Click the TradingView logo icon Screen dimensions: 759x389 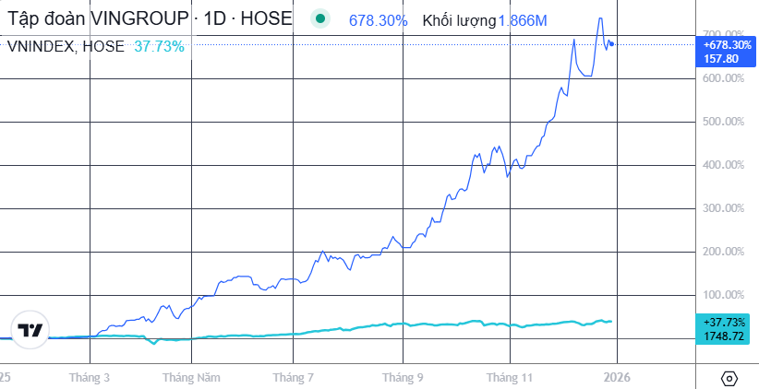pyautogui.click(x=30, y=330)
